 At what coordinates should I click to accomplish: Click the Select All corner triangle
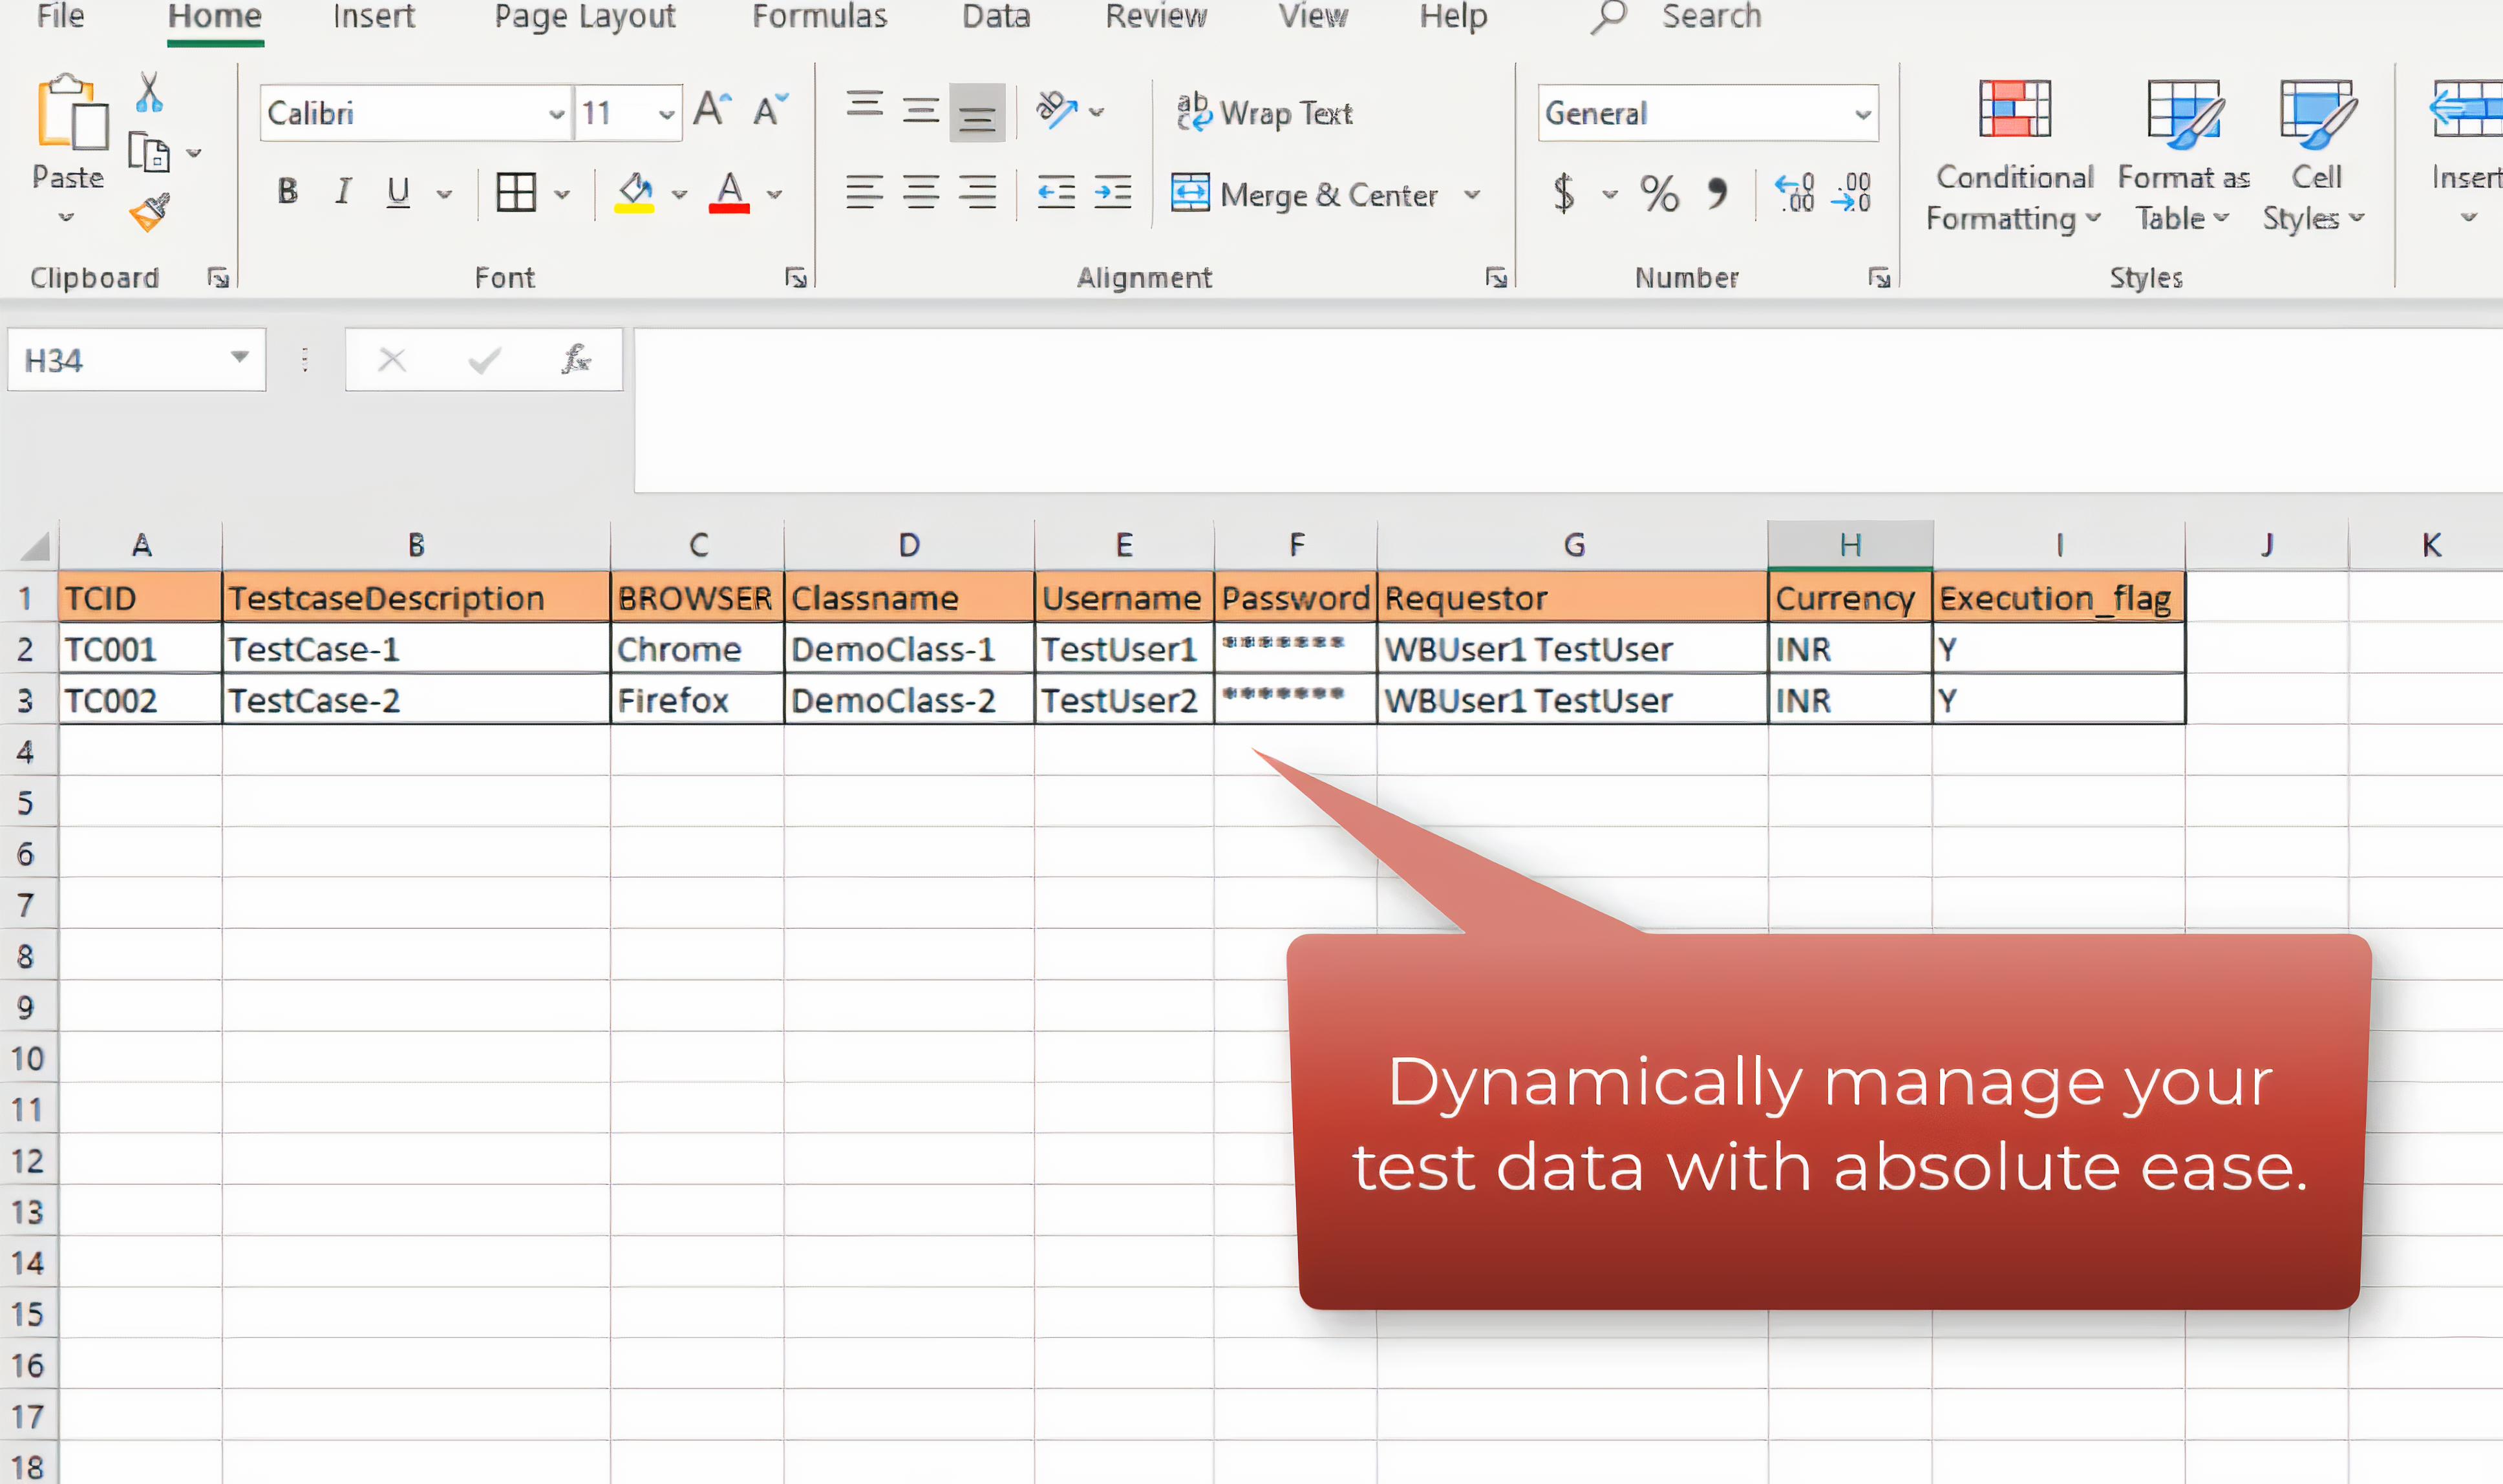click(x=34, y=546)
